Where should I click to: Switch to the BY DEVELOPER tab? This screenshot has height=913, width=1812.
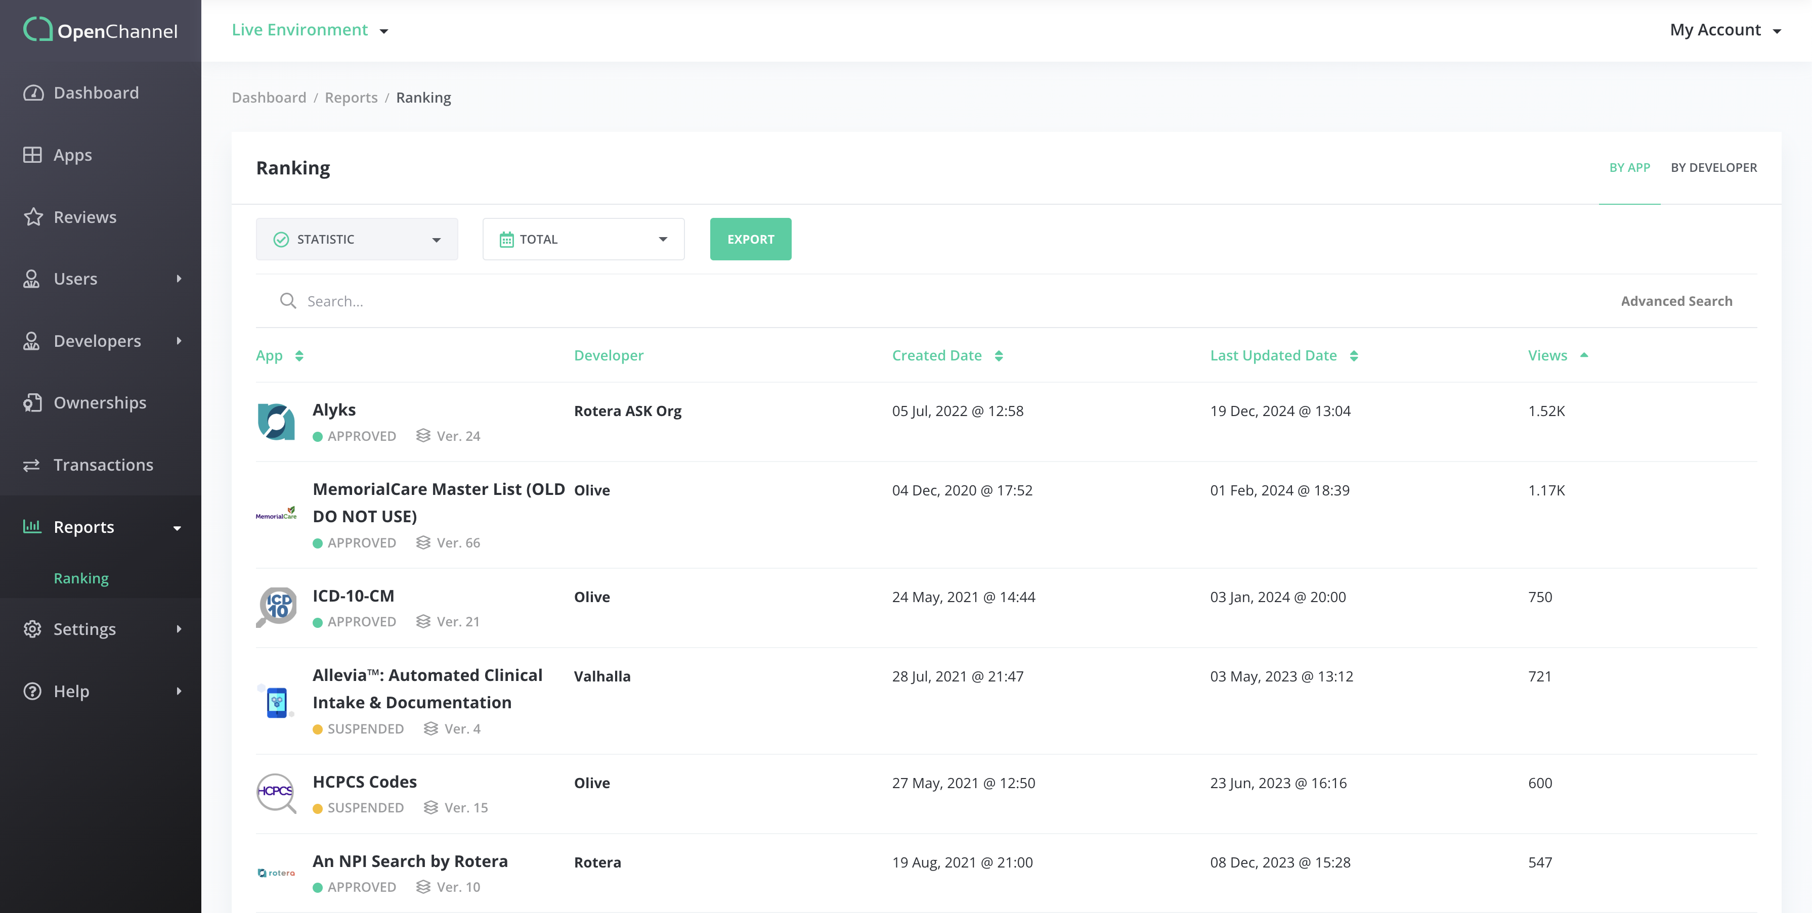[x=1713, y=167]
